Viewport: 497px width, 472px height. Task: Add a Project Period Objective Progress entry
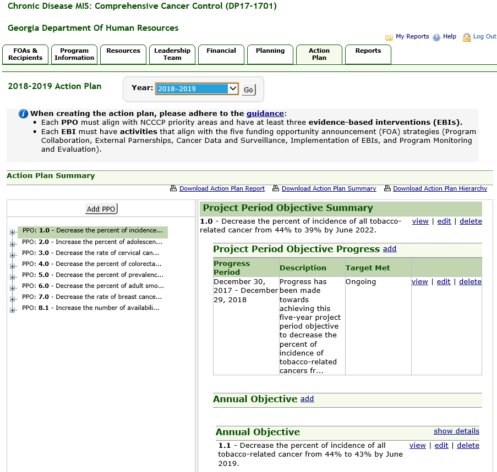pos(390,249)
